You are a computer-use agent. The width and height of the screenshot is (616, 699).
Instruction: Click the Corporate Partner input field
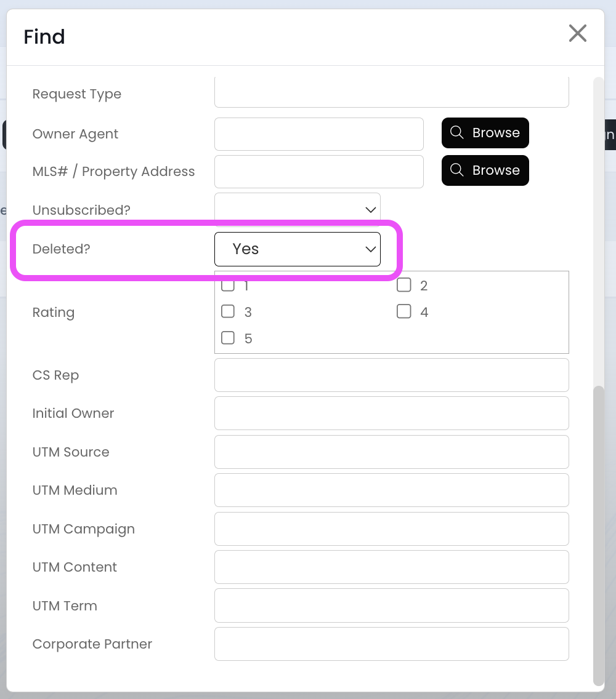coord(391,644)
